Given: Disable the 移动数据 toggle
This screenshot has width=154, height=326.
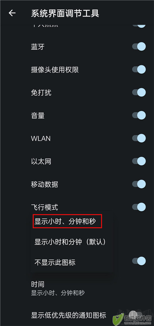Looking at the screenshot, I should [x=139, y=184].
